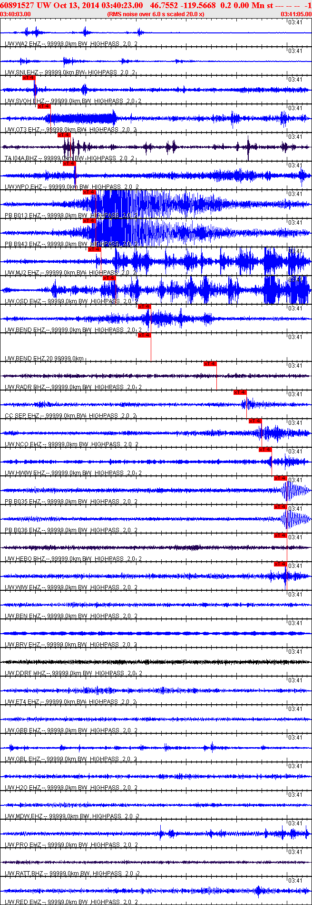Select the UW.WA2 EHZ station label
Viewport: 312px width, 905px height.
point(71,44)
